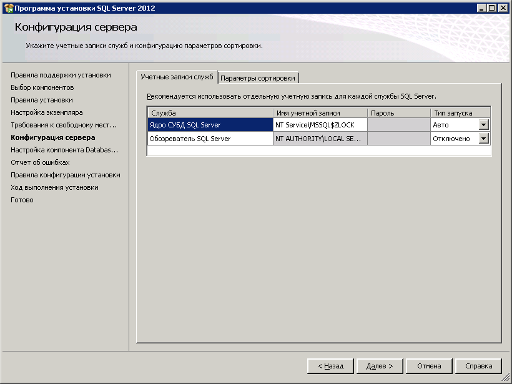Open startup type dropdown for Обозреватель SQL Server
Viewport: 512px width, 384px height.
483,139
